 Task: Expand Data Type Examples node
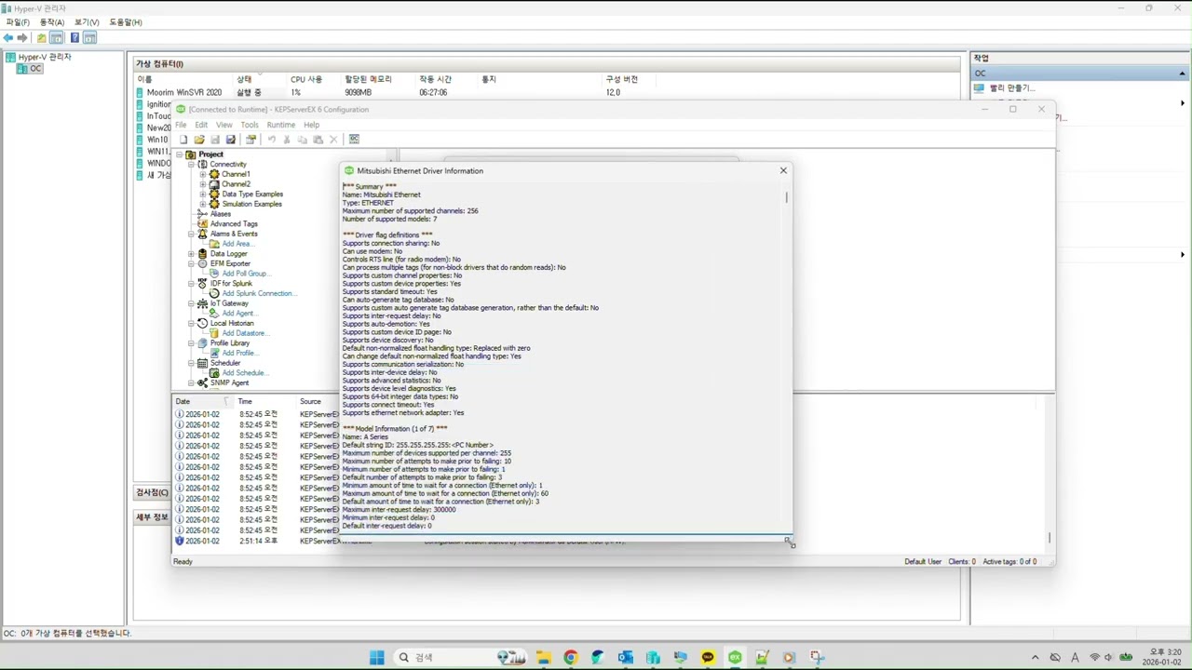pos(203,194)
